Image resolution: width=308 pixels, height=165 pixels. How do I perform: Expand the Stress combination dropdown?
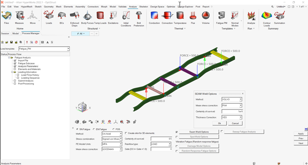coord(121,139)
